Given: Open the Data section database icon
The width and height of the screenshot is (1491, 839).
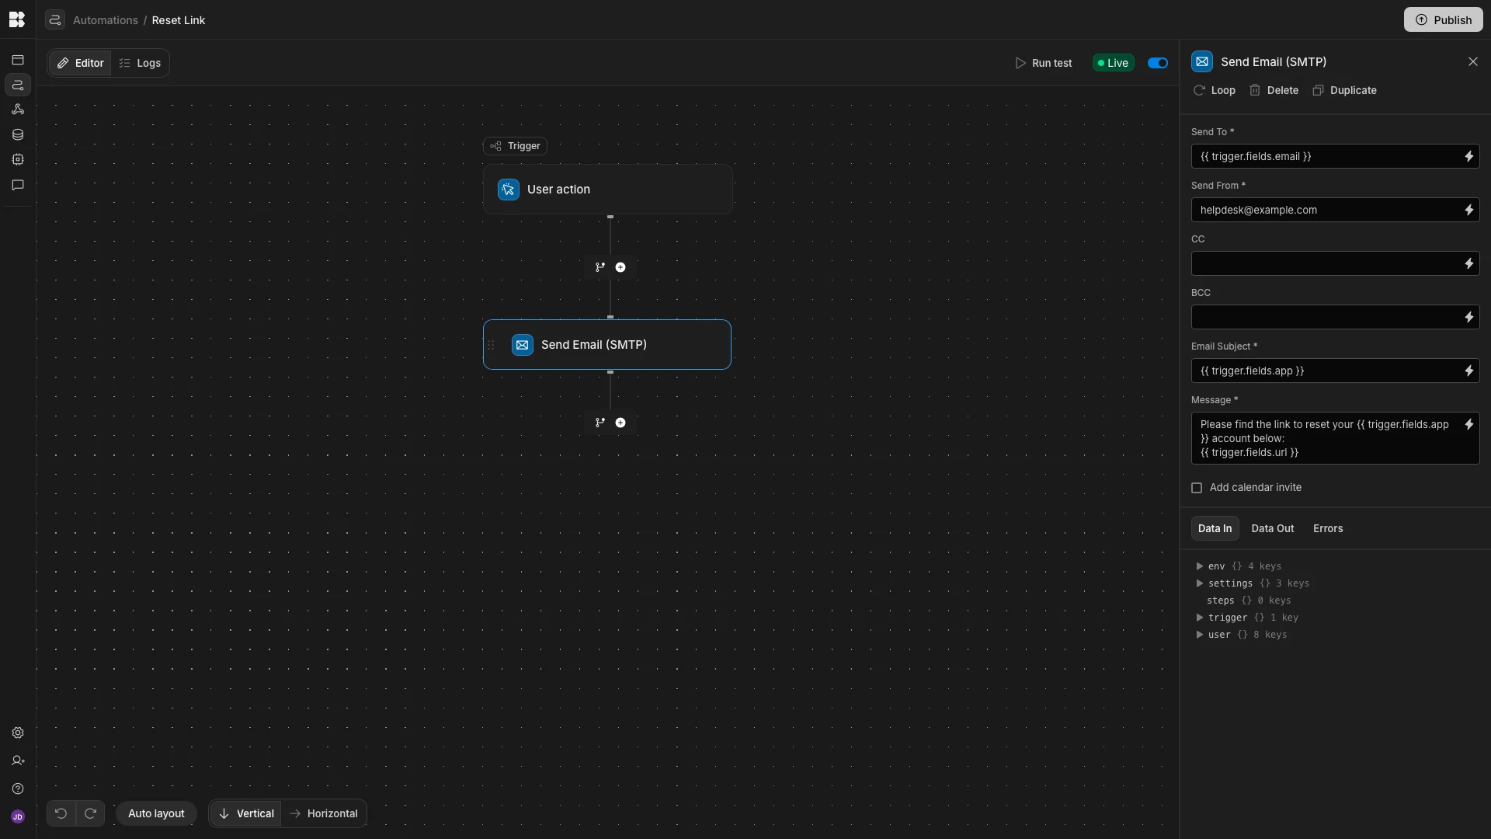Looking at the screenshot, I should (x=18, y=134).
